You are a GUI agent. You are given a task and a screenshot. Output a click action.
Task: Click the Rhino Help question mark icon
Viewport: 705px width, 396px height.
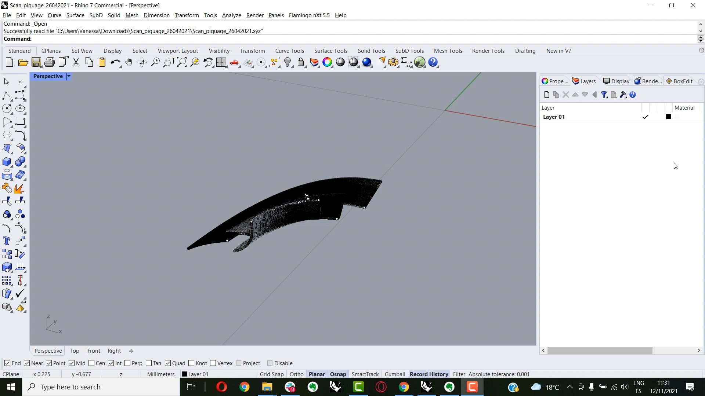433,62
